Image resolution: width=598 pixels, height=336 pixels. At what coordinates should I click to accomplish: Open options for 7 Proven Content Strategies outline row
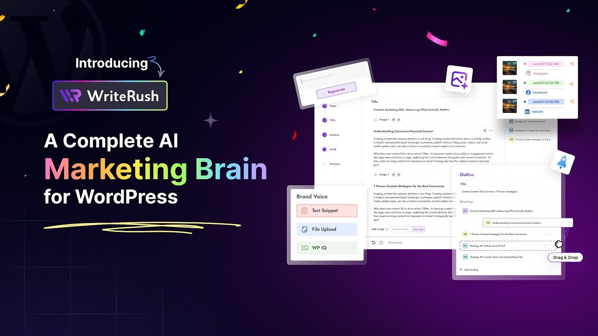coord(552,234)
